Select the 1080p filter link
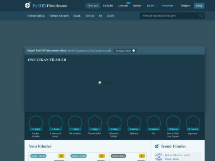The width and height of the screenshot is (215, 161). point(90,16)
